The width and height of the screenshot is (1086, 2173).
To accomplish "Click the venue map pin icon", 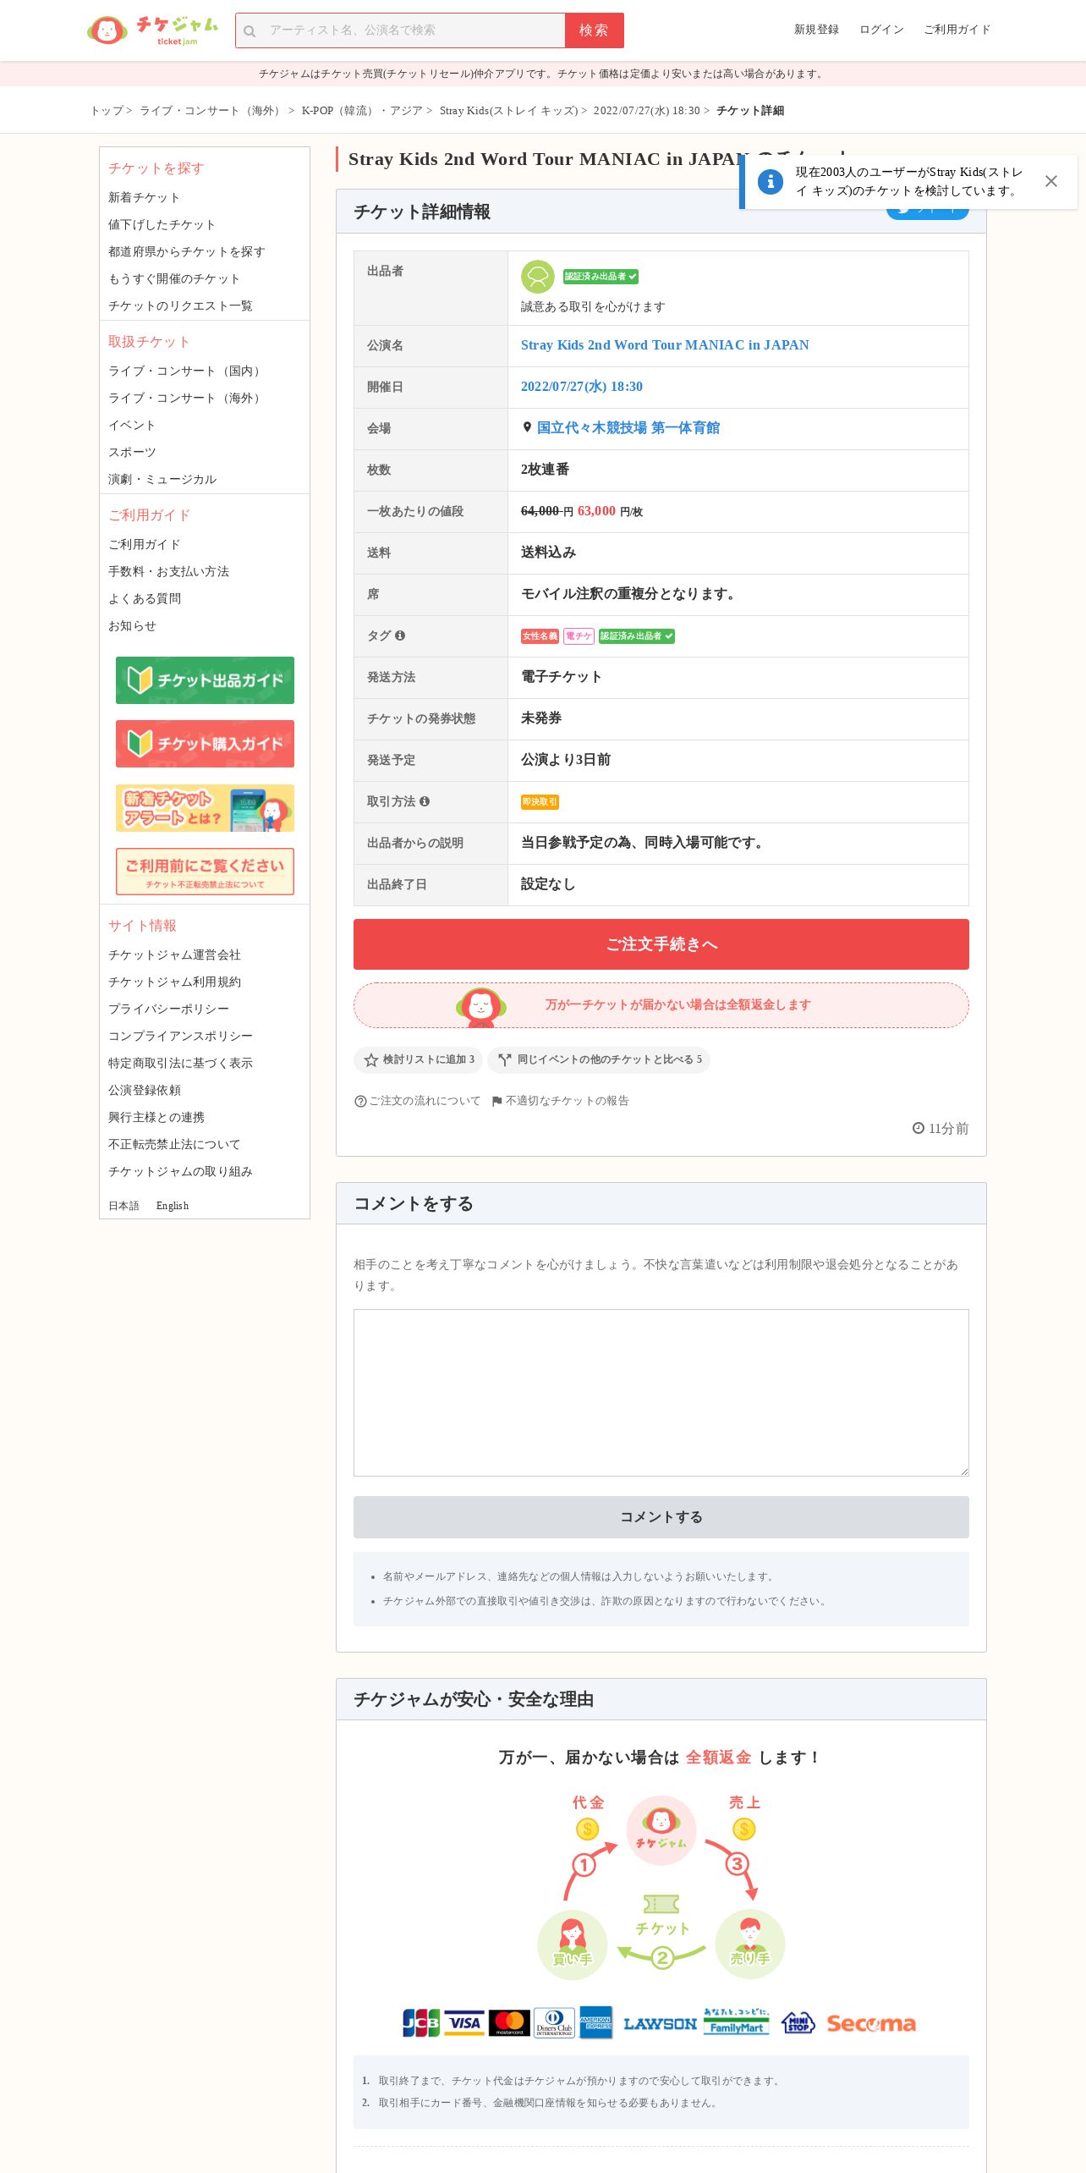I will pyautogui.click(x=527, y=427).
